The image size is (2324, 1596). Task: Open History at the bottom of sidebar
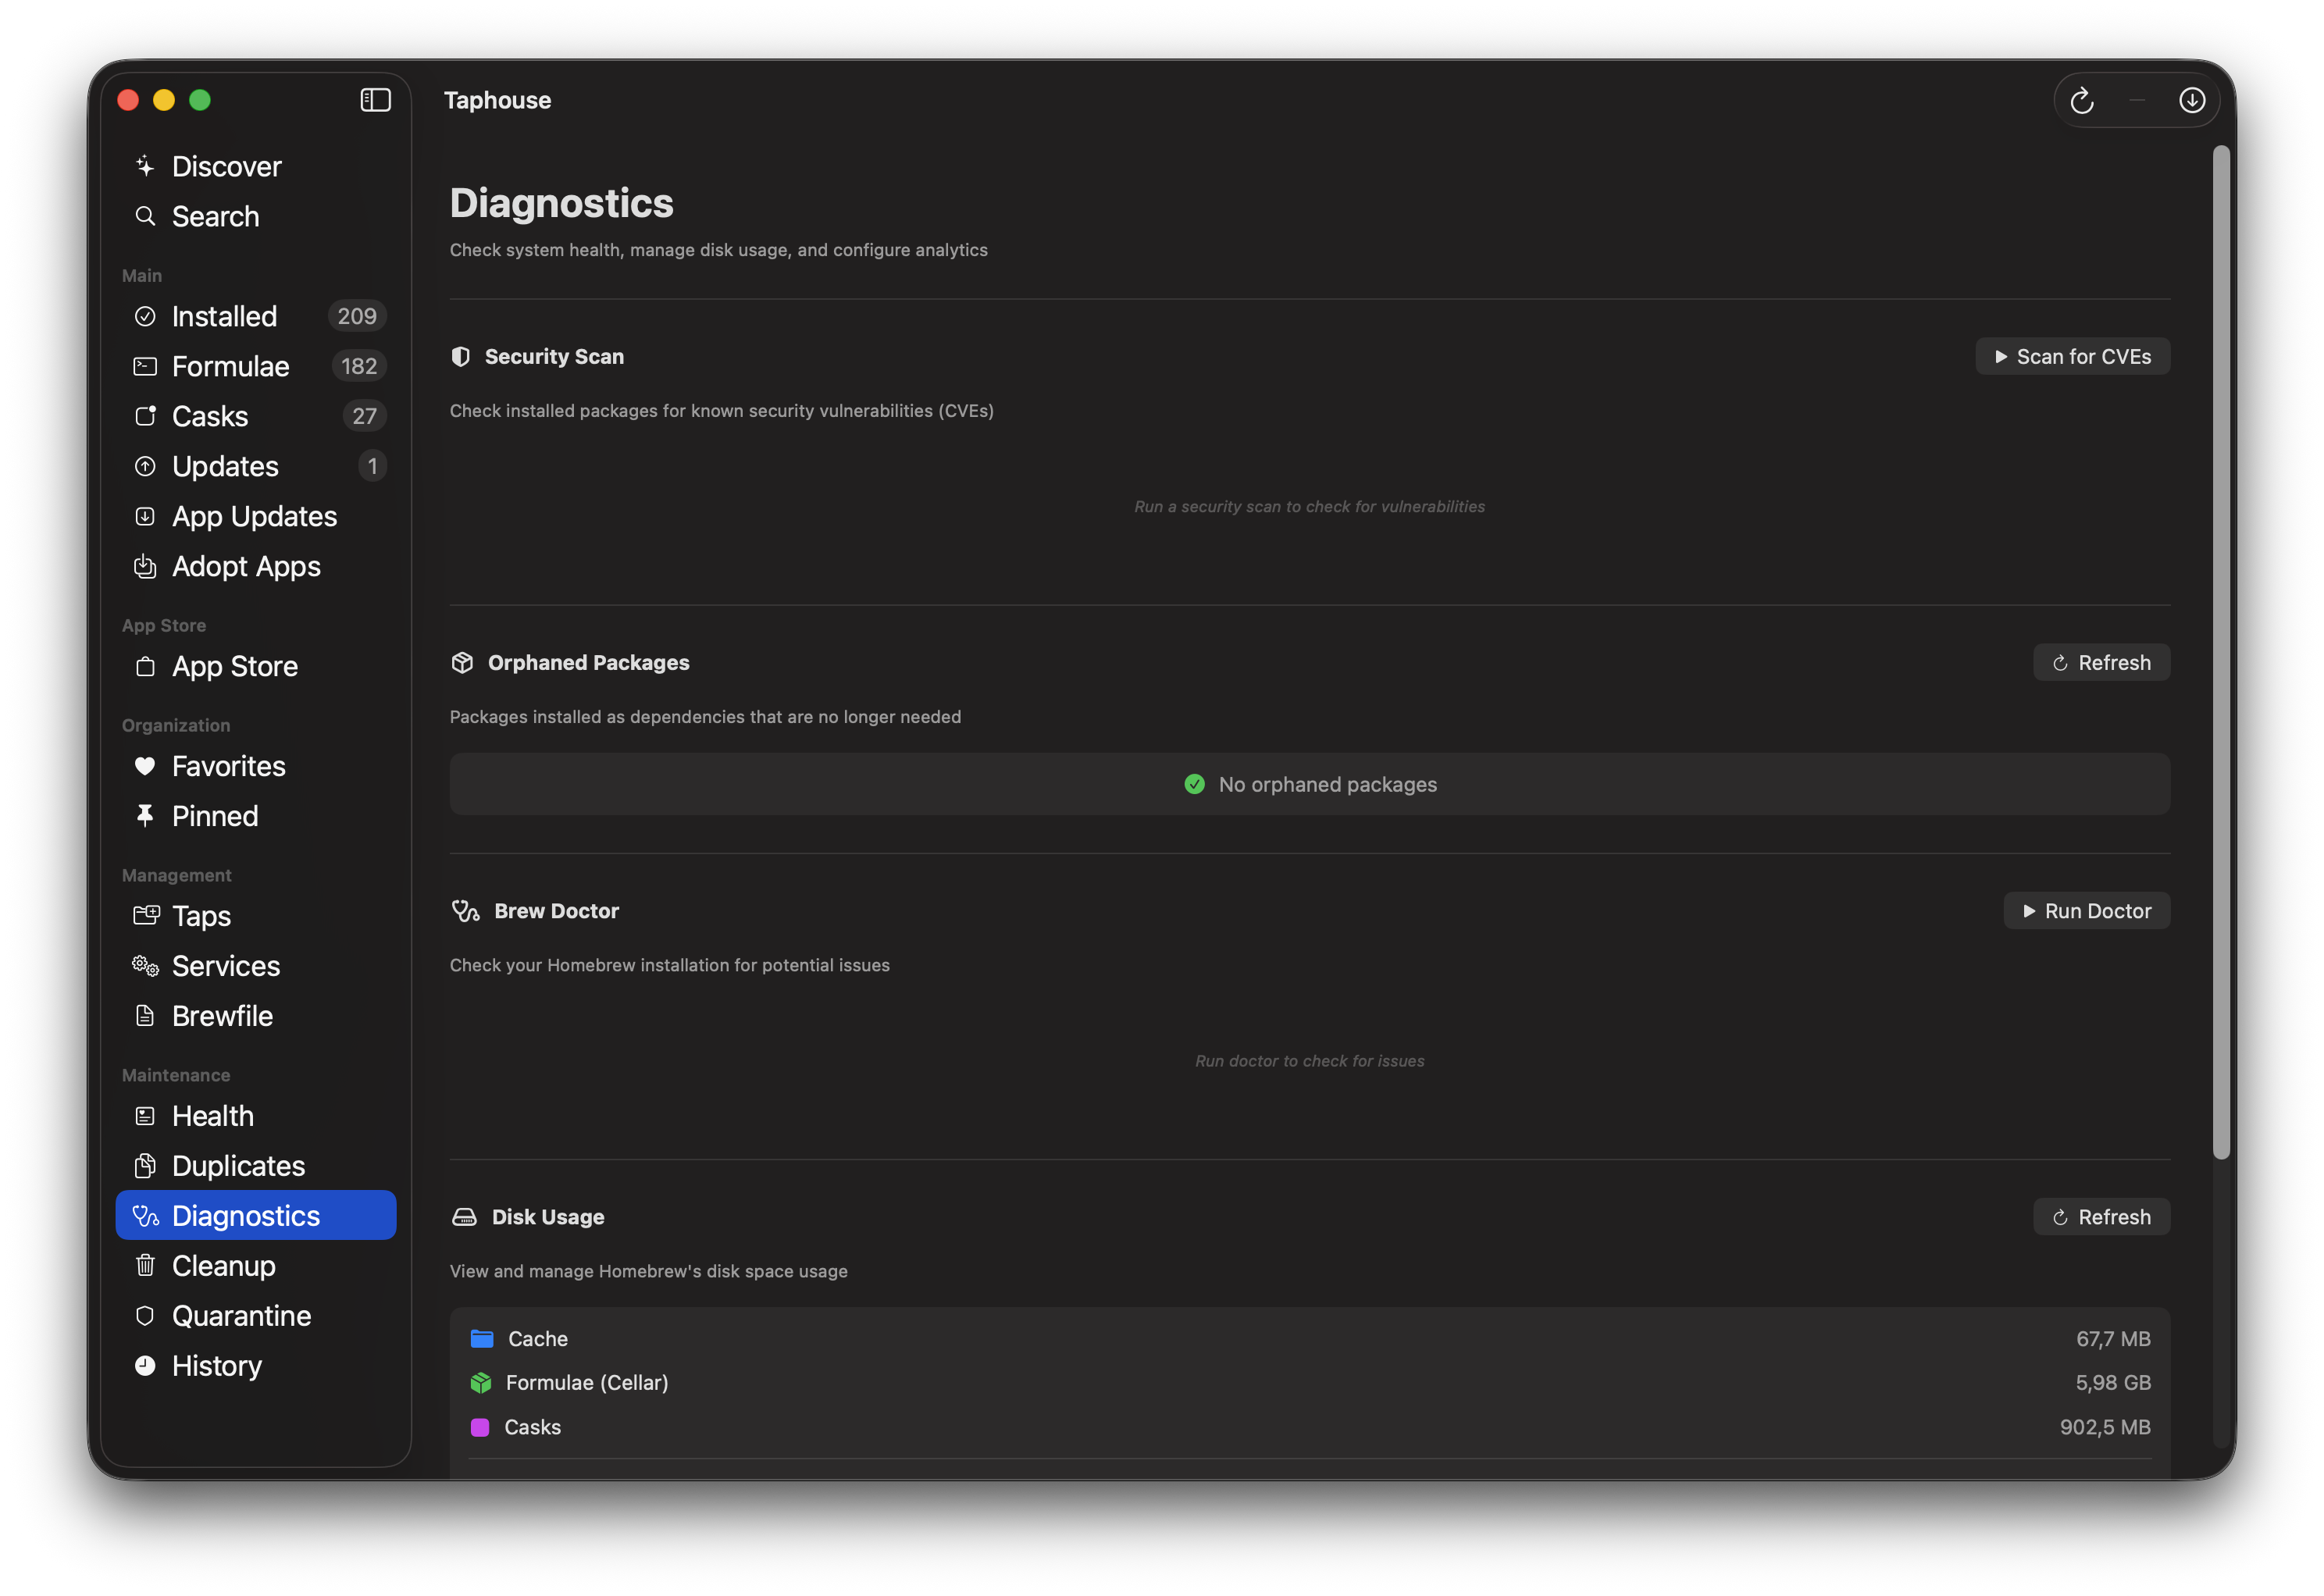pos(216,1365)
